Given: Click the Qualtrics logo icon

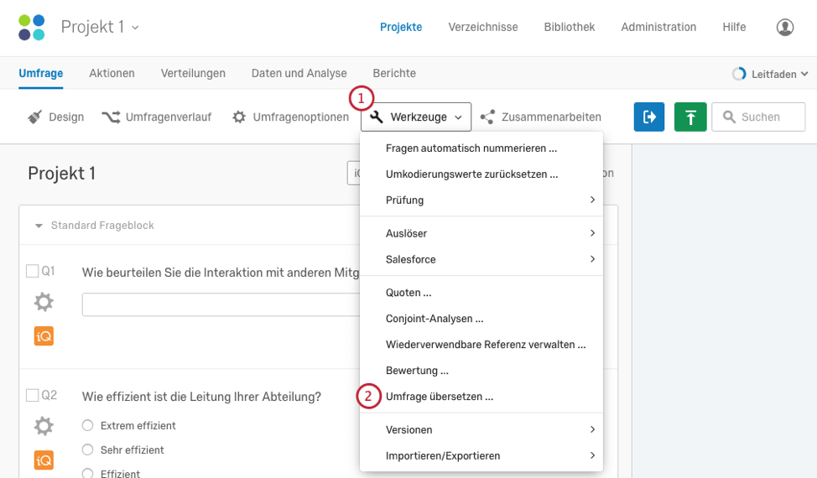Looking at the screenshot, I should (32, 27).
